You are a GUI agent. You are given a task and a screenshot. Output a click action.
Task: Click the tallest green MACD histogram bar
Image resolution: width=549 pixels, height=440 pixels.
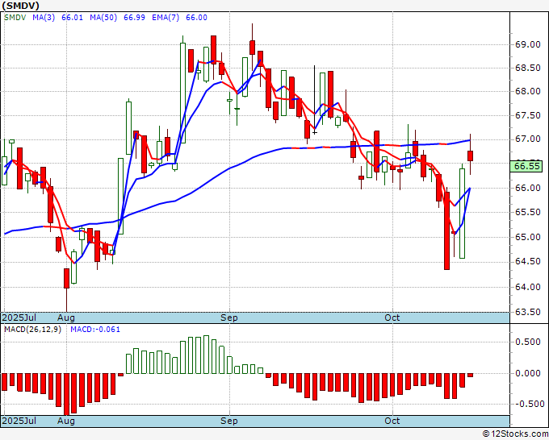pos(206,355)
